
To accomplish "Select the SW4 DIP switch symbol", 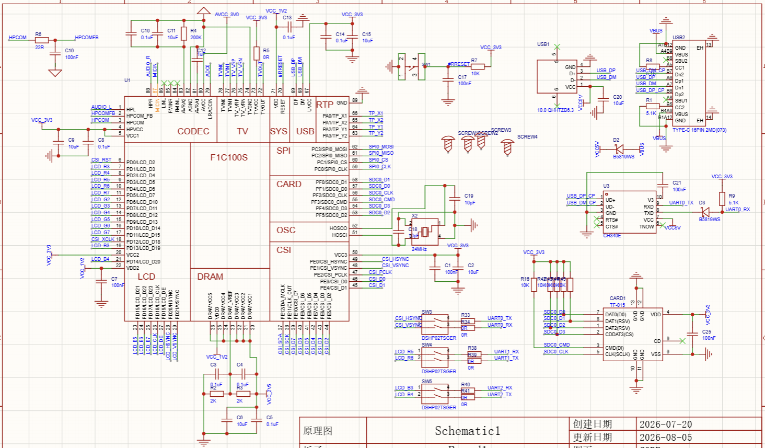I will click(x=435, y=358).
